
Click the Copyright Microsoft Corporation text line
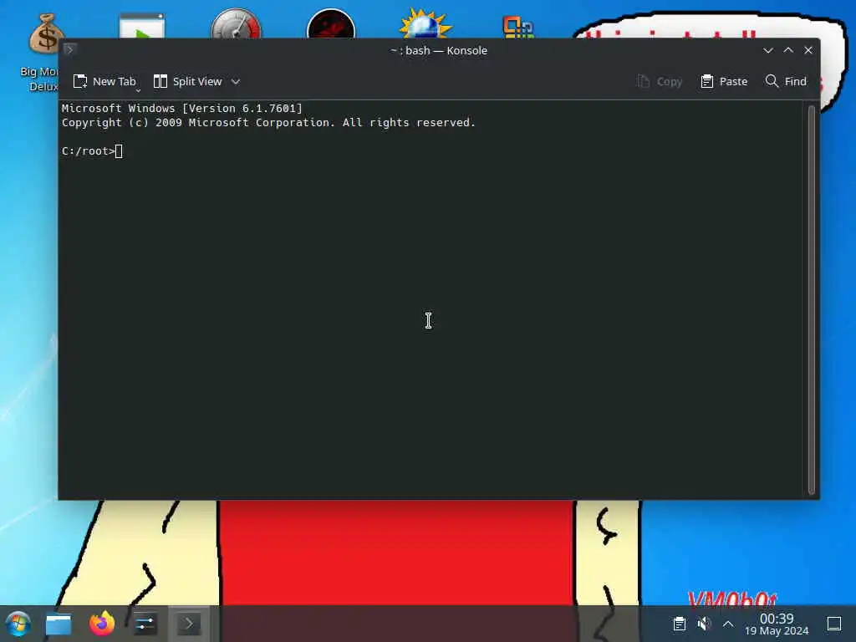coord(268,123)
